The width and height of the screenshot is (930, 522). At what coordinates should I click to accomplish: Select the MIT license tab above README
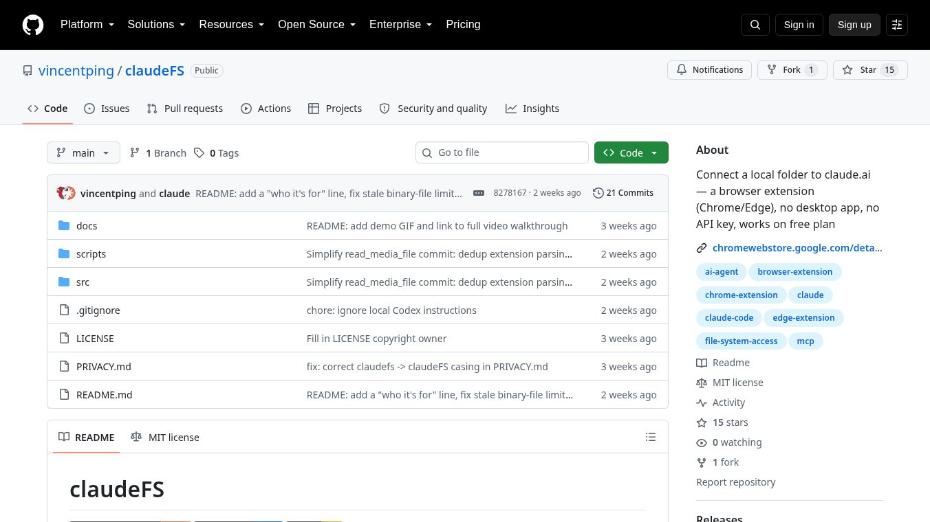[x=165, y=437]
